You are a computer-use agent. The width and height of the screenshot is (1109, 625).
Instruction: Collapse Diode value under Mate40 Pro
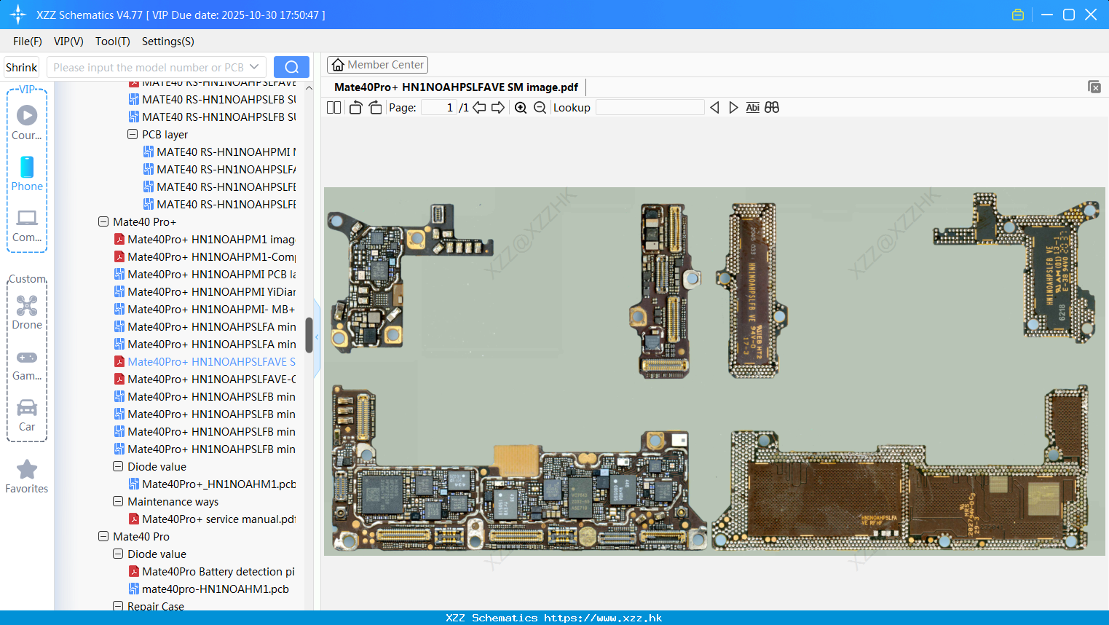(x=118, y=554)
